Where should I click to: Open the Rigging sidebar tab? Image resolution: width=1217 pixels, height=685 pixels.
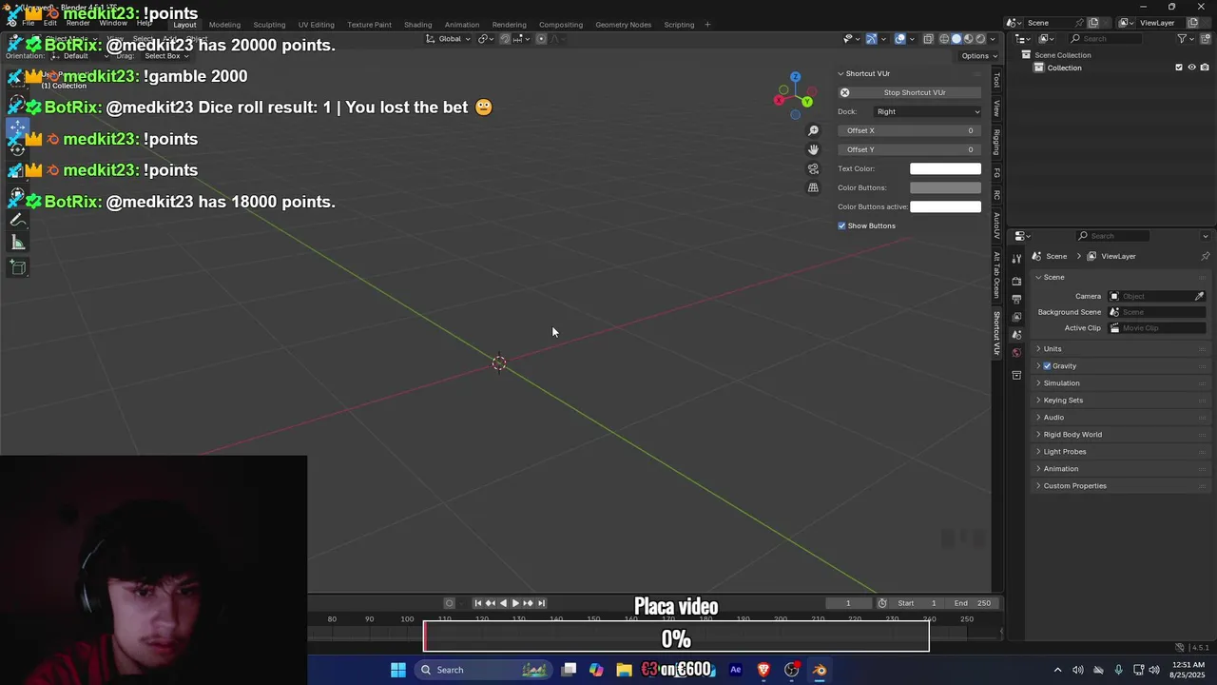(996, 142)
